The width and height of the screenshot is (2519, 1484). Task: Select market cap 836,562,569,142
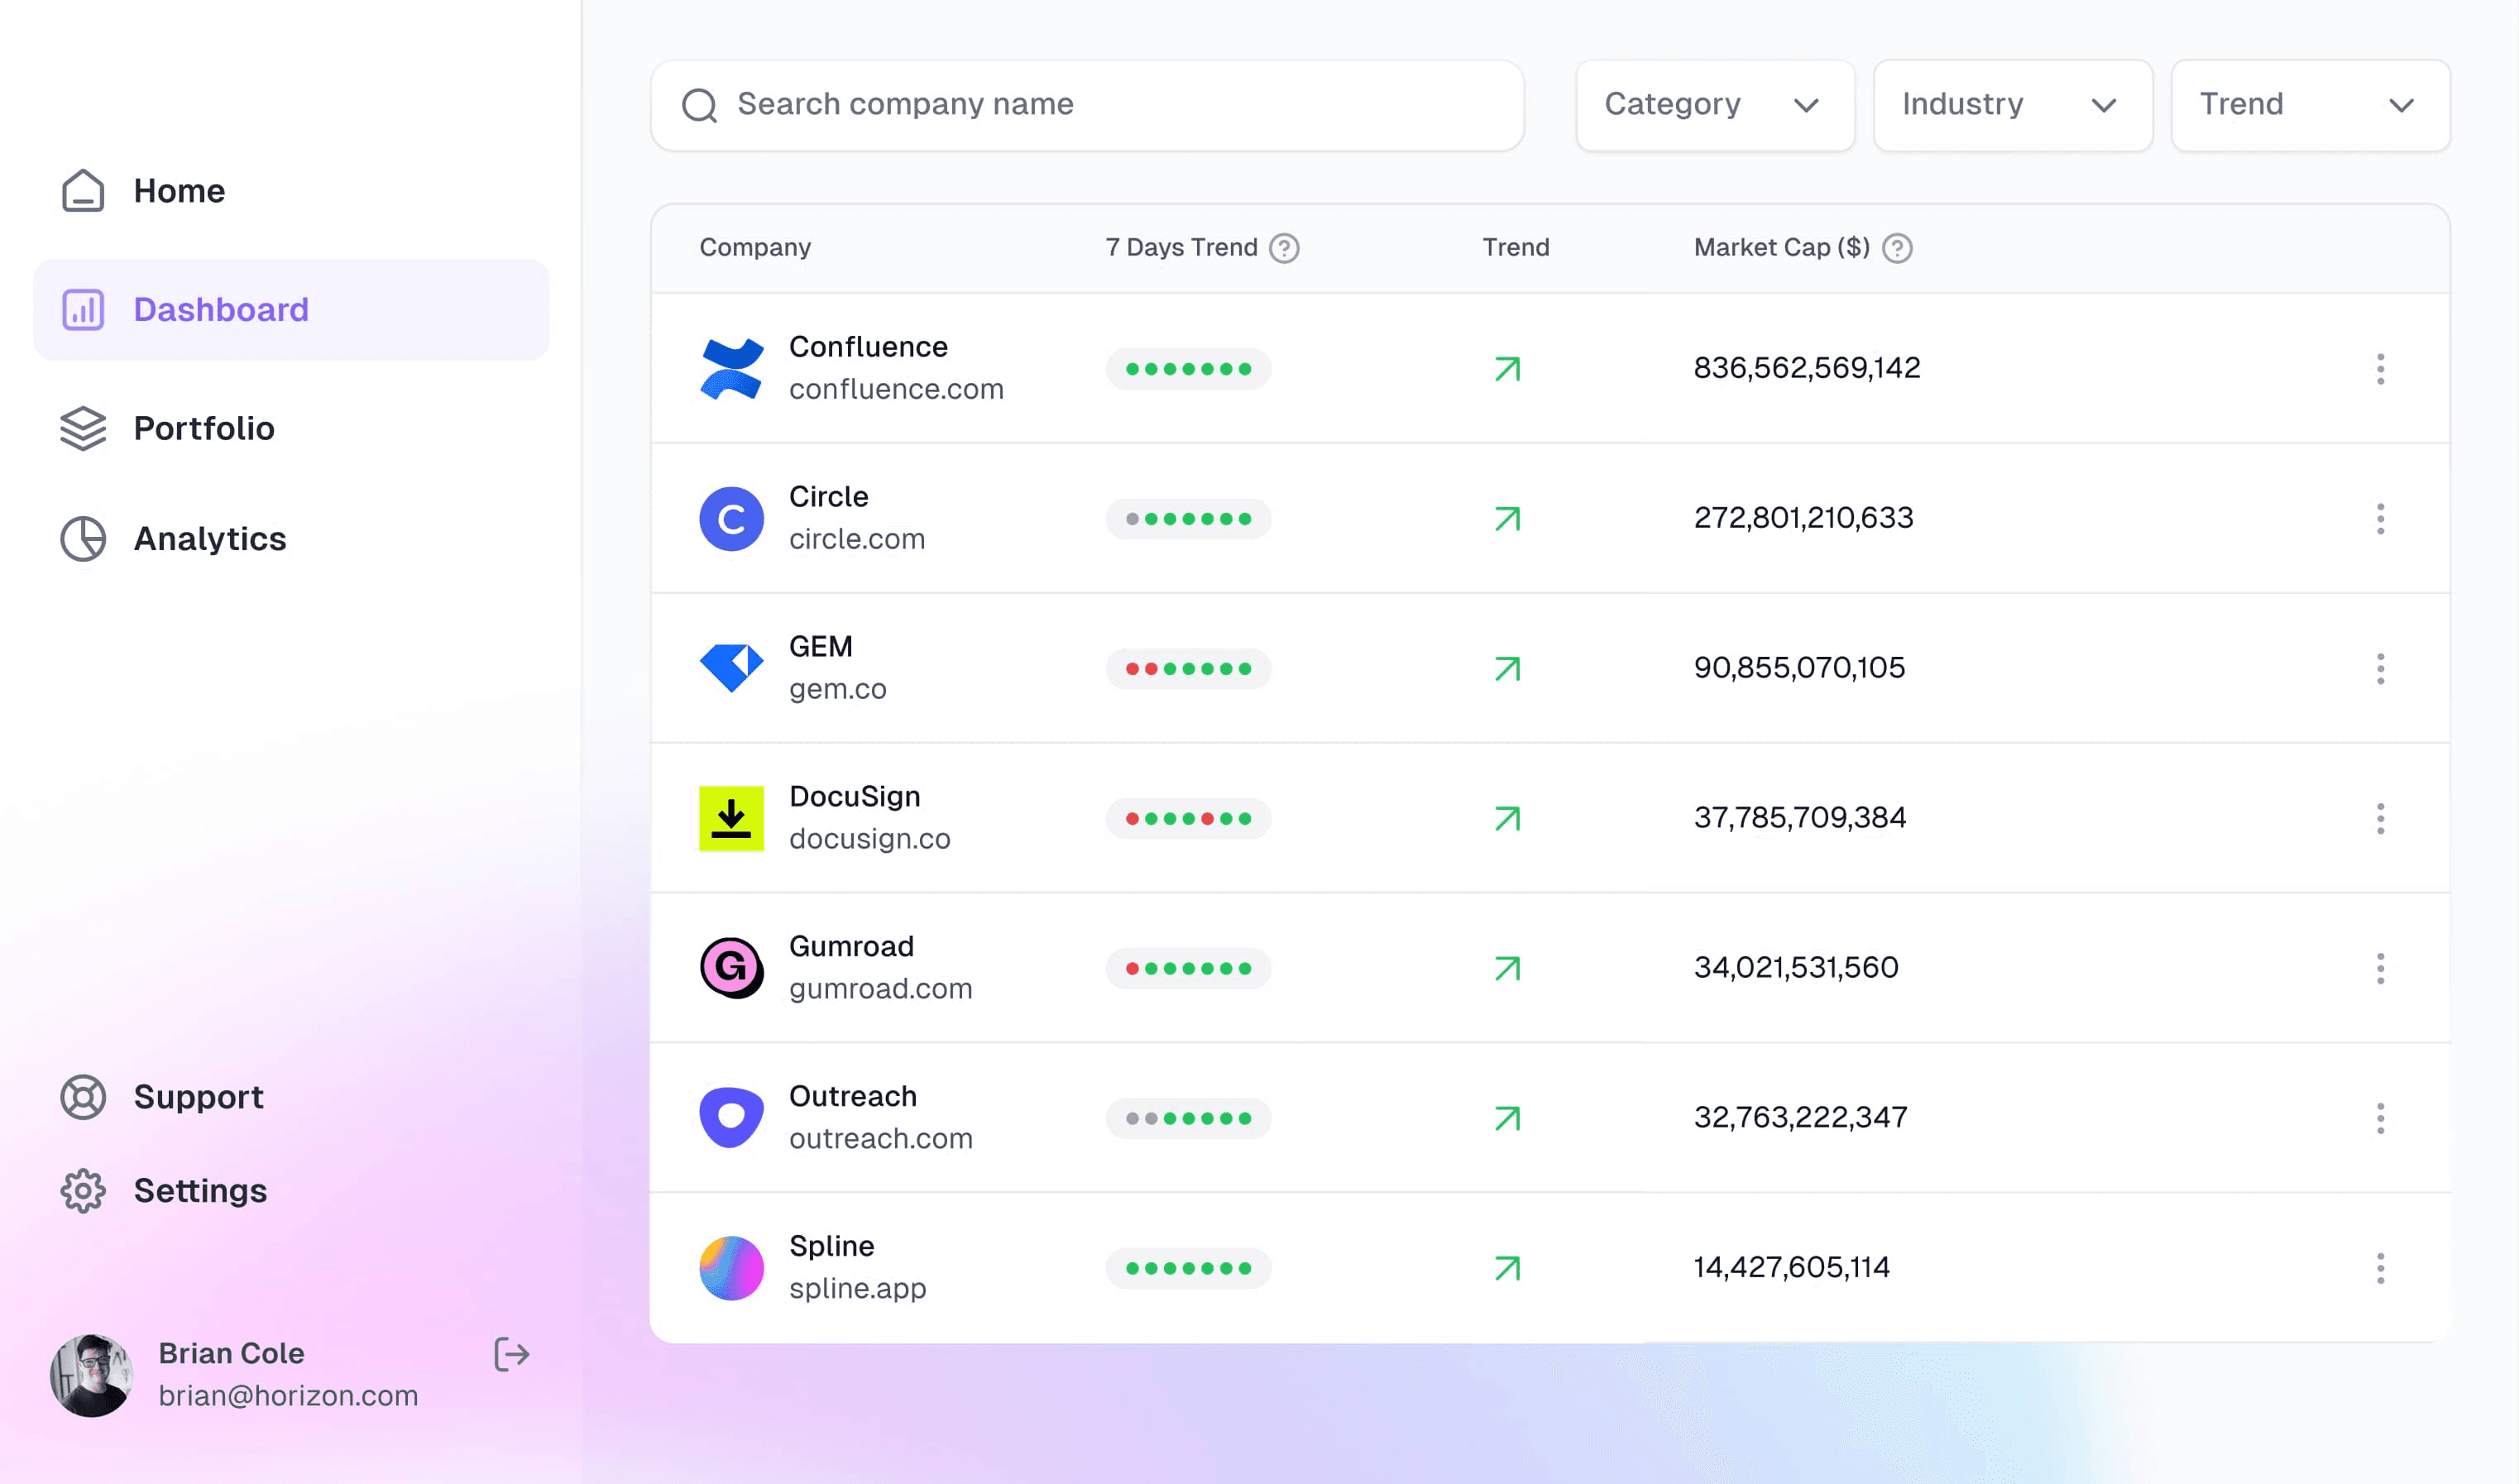1807,368
